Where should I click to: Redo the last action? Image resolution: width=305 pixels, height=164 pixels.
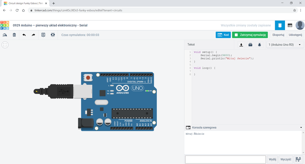tap(33, 35)
